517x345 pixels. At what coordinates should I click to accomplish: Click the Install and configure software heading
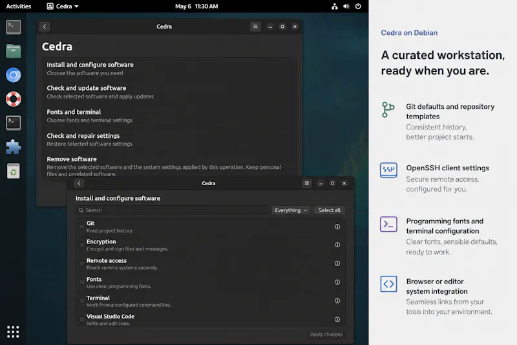click(x=118, y=198)
